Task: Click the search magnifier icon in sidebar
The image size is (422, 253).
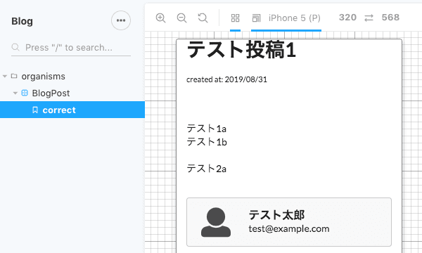Action: [15, 47]
